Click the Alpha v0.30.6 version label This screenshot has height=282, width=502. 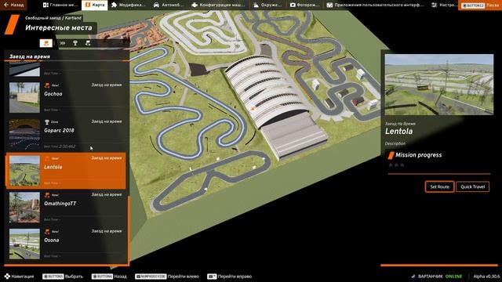(x=486, y=277)
